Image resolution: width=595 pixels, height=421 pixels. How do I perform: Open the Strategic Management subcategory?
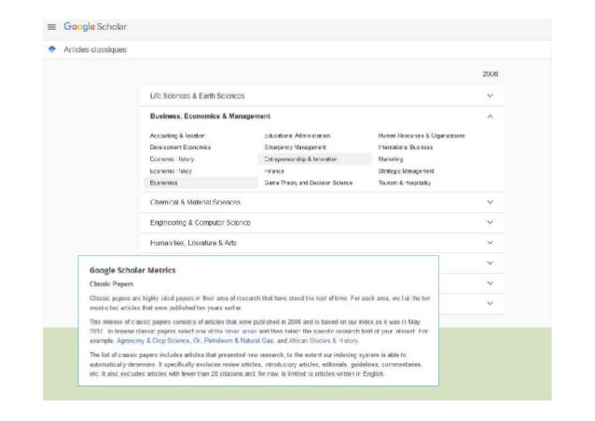[407, 171]
